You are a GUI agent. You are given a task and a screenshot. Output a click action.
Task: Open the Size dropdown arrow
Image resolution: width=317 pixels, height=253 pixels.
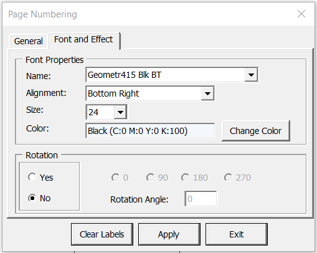[x=120, y=112]
